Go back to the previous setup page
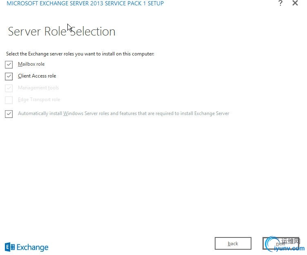The image size is (307, 255). [x=233, y=244]
